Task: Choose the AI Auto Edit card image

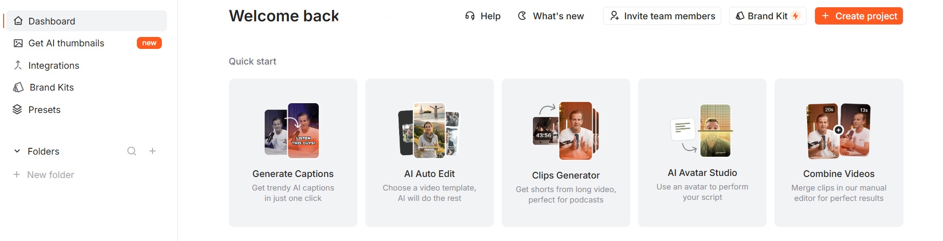Action: click(x=429, y=130)
